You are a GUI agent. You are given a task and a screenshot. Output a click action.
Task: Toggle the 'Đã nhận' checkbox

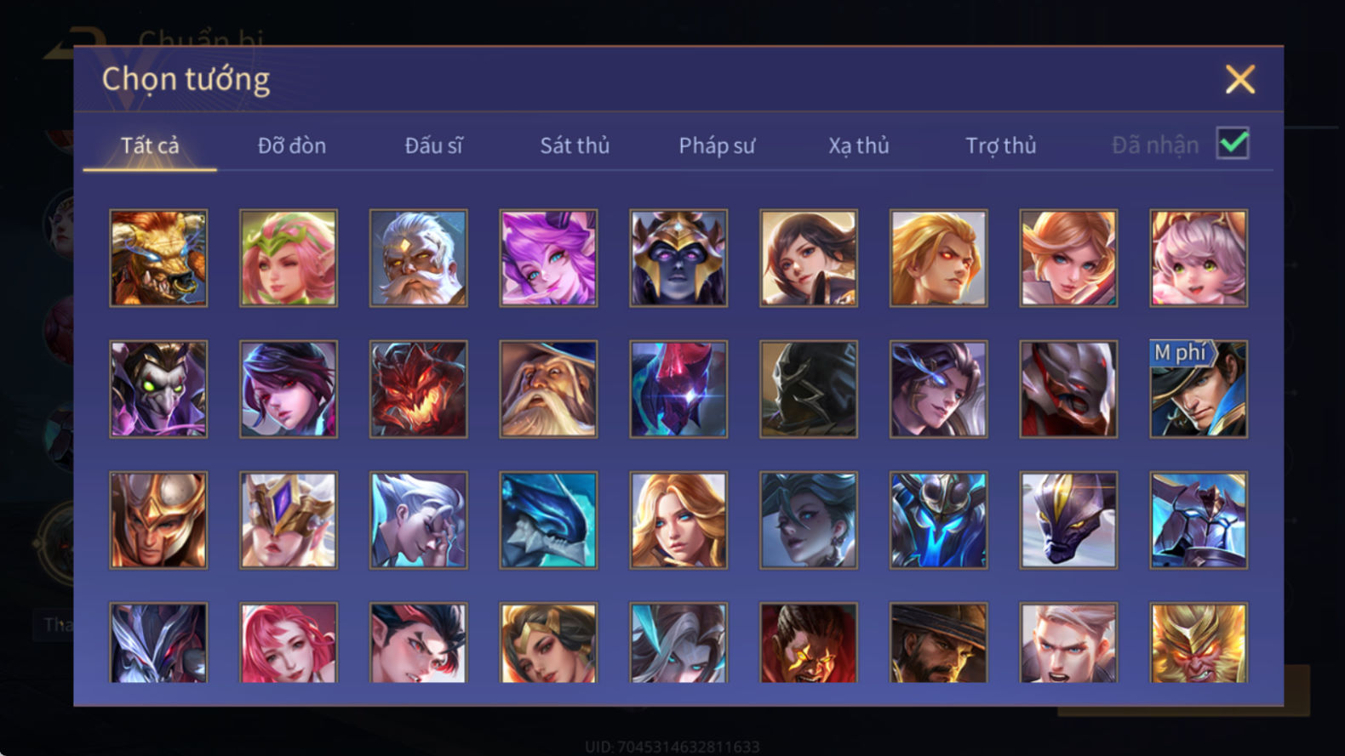1233,144
